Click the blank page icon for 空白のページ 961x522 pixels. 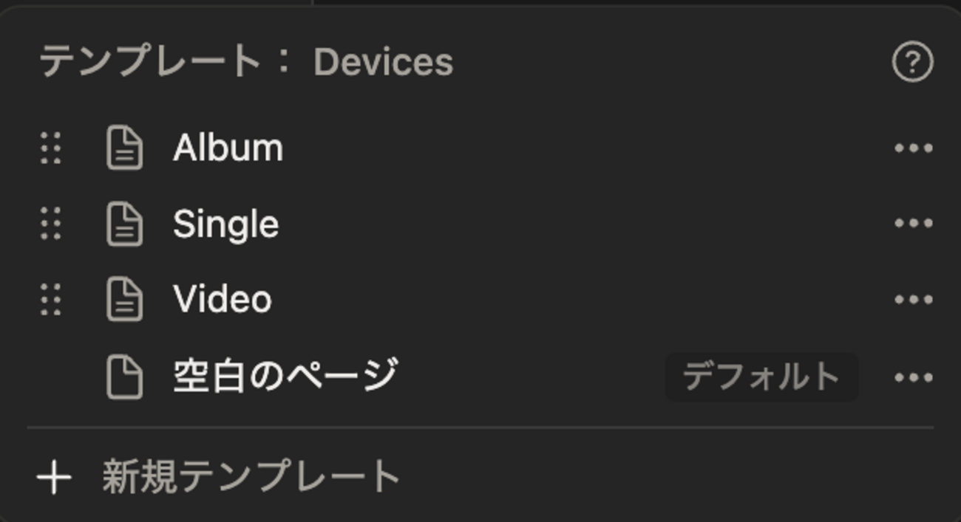click(x=125, y=377)
